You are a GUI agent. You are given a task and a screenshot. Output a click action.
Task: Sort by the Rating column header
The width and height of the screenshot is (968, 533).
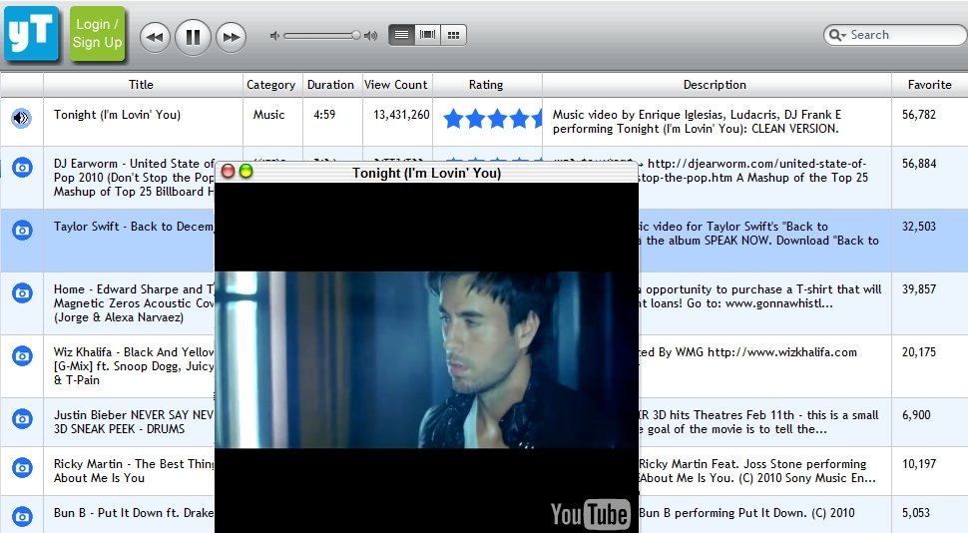(486, 85)
